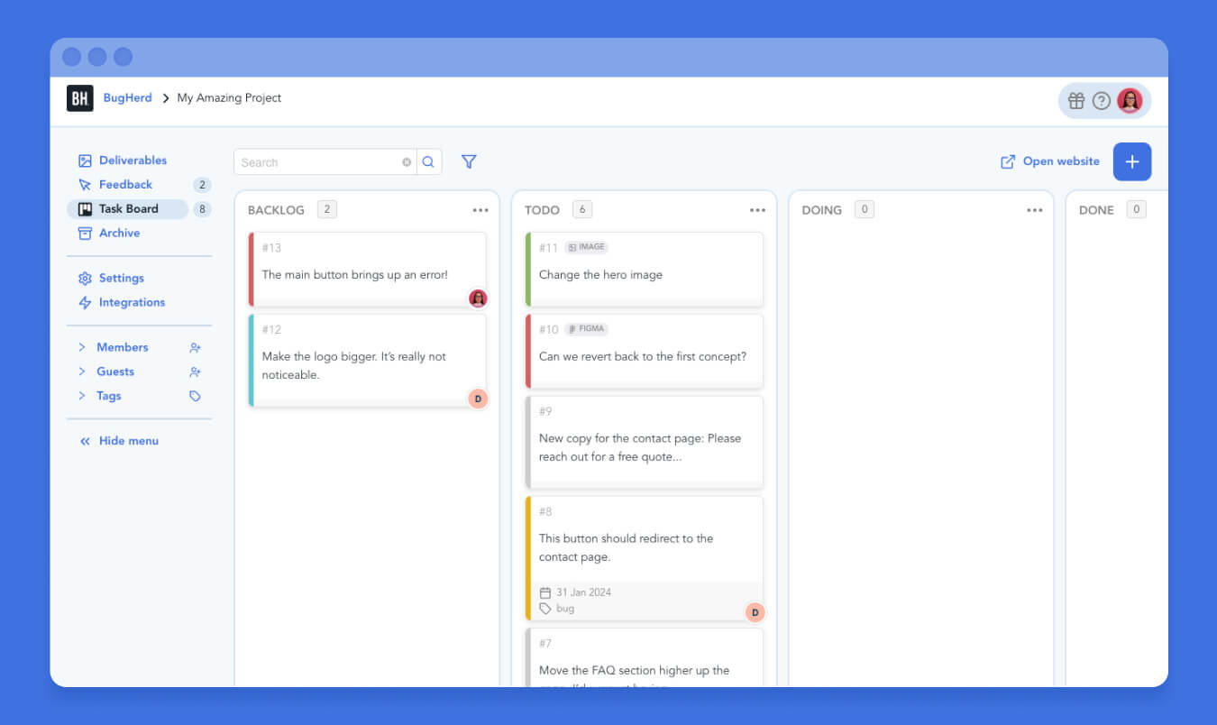Viewport: 1217px width, 725px height.
Task: Click the add-guest person icon beside Guests
Action: tap(195, 372)
